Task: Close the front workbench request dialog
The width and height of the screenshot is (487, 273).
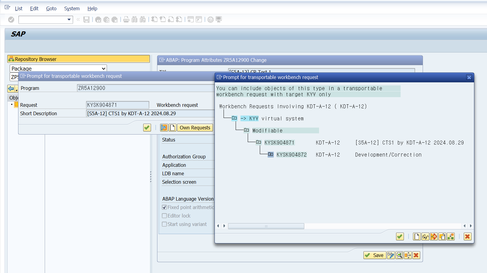Action: coord(469,78)
